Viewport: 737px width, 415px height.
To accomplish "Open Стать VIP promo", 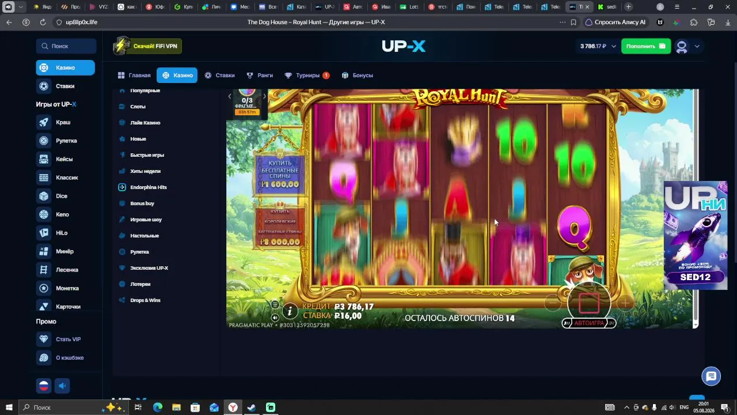I will [59, 339].
